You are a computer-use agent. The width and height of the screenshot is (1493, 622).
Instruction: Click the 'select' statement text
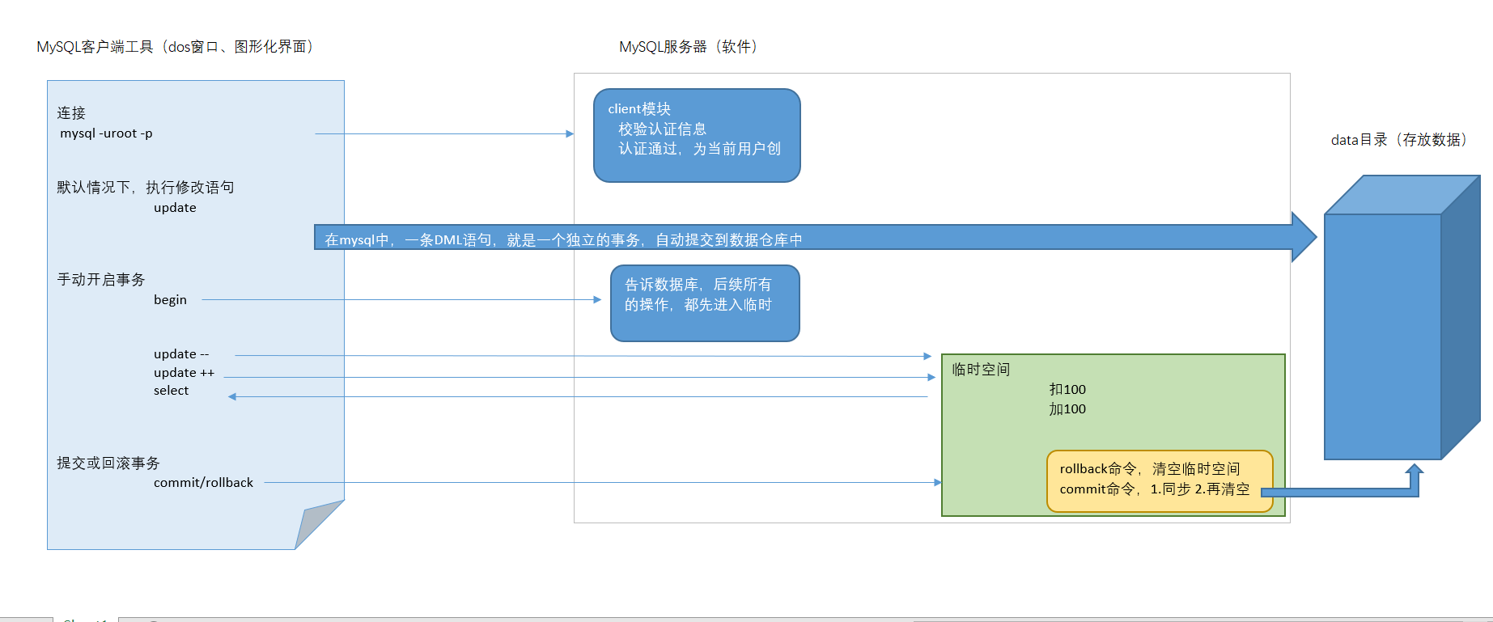pos(171,391)
